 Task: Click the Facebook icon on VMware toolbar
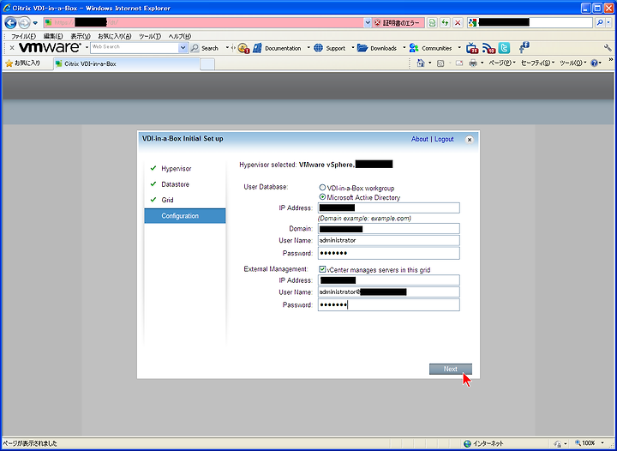(524, 48)
